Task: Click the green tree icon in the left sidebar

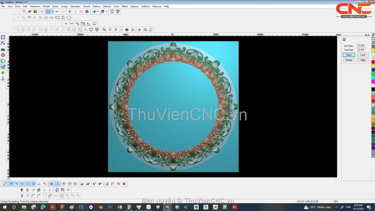Action: [3, 73]
